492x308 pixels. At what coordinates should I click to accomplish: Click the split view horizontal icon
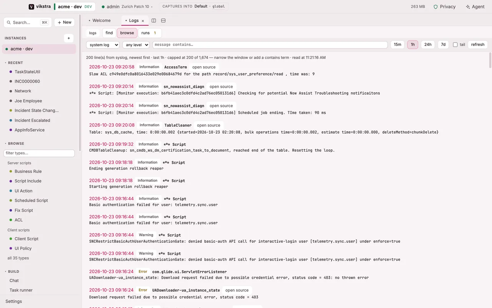click(163, 20)
